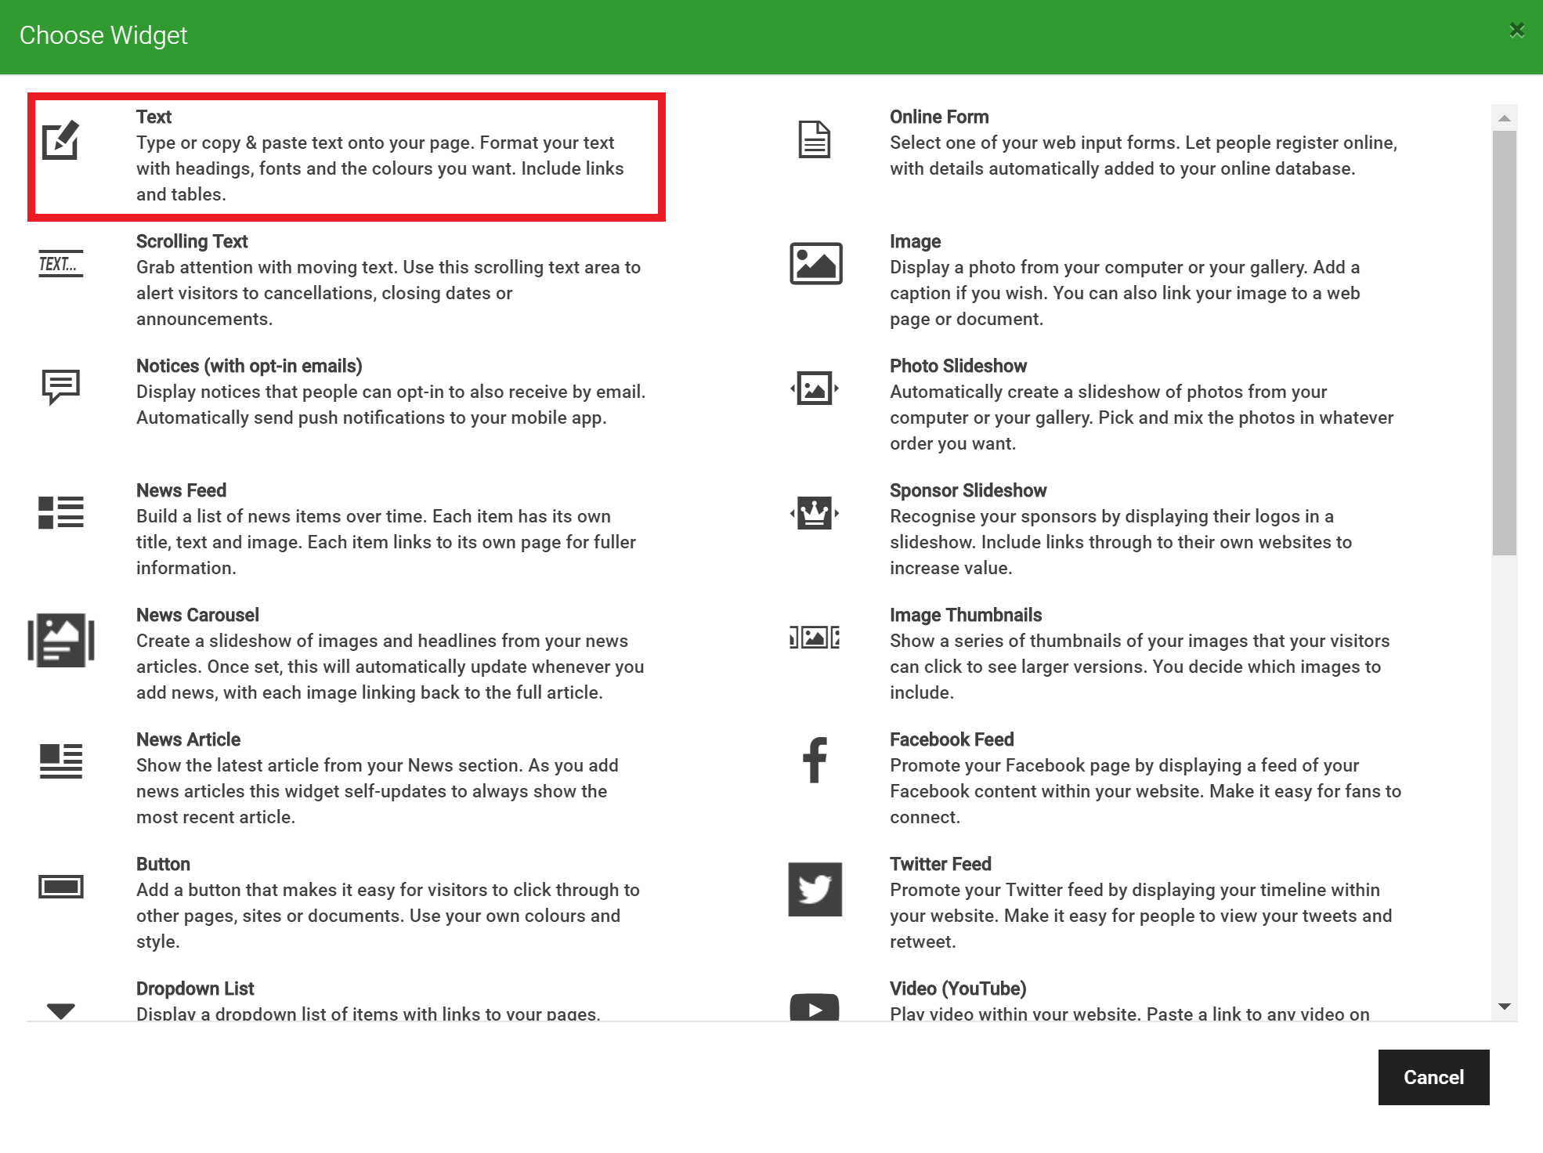
Task: Click the scrollbar up arrow
Action: point(1504,118)
